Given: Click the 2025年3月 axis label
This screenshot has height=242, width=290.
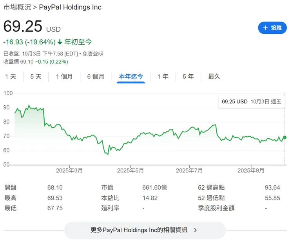Looking at the screenshot, I should [69, 170].
